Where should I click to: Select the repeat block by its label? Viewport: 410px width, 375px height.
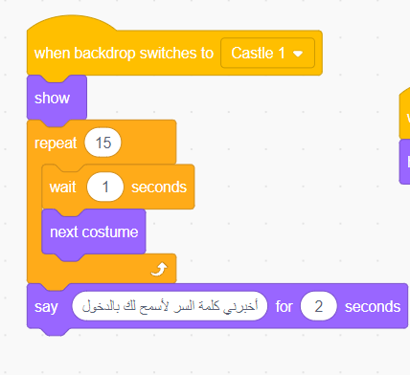pos(56,143)
